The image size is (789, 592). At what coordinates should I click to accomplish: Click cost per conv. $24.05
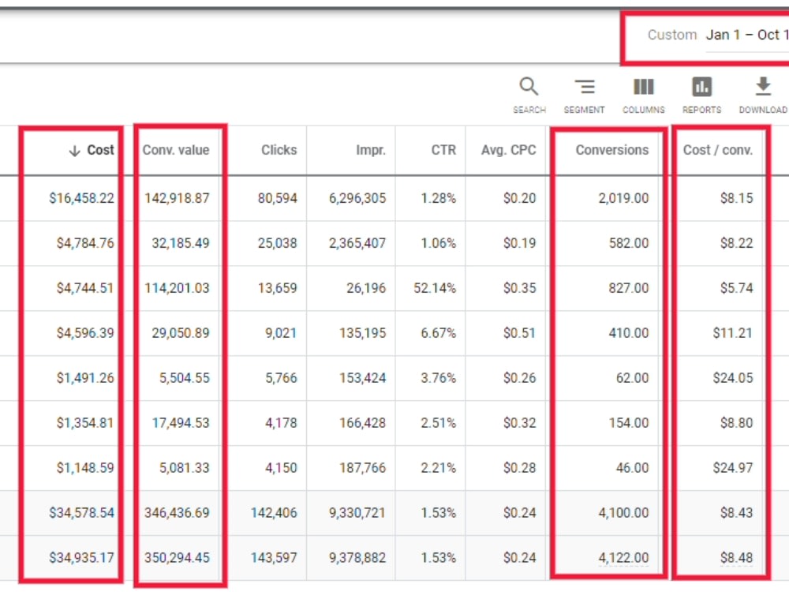(x=733, y=378)
